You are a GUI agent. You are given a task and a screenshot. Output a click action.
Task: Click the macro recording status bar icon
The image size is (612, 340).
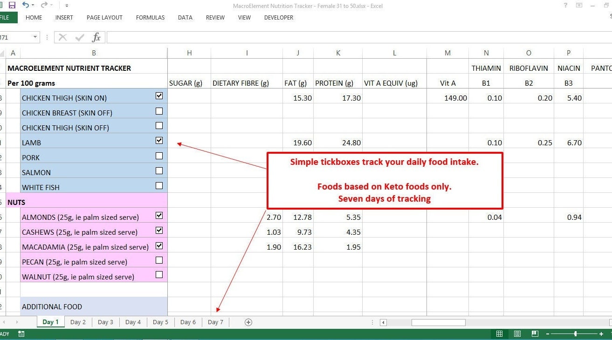[x=21, y=334]
